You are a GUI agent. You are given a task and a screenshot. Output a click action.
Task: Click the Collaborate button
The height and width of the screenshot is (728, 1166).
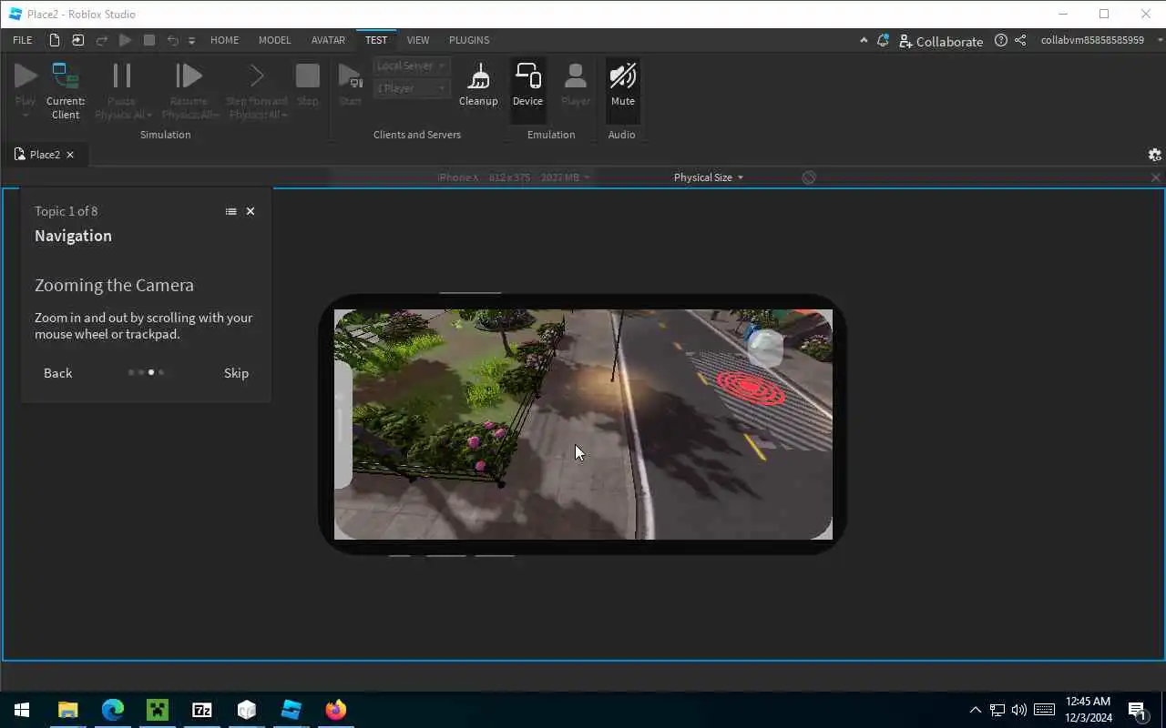(941, 41)
